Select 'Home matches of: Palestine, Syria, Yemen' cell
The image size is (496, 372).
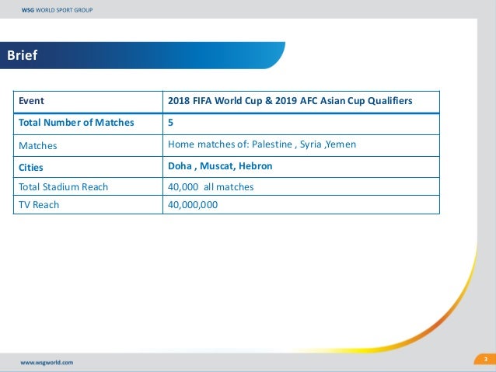301,145
